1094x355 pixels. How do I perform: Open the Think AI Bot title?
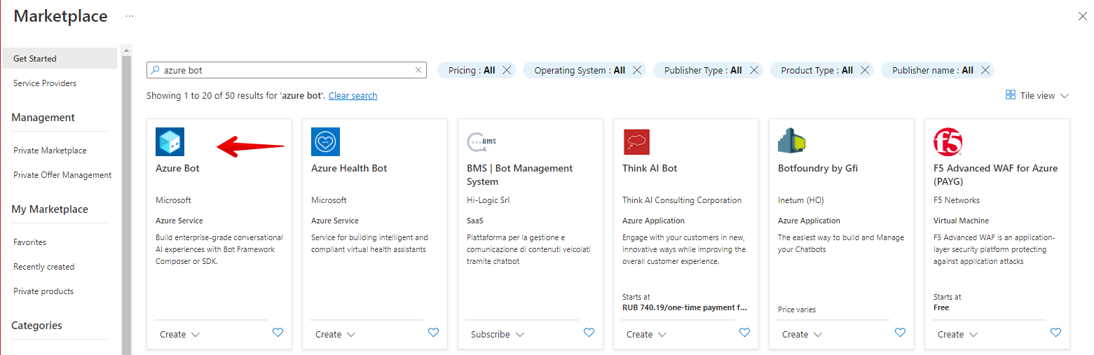click(650, 168)
